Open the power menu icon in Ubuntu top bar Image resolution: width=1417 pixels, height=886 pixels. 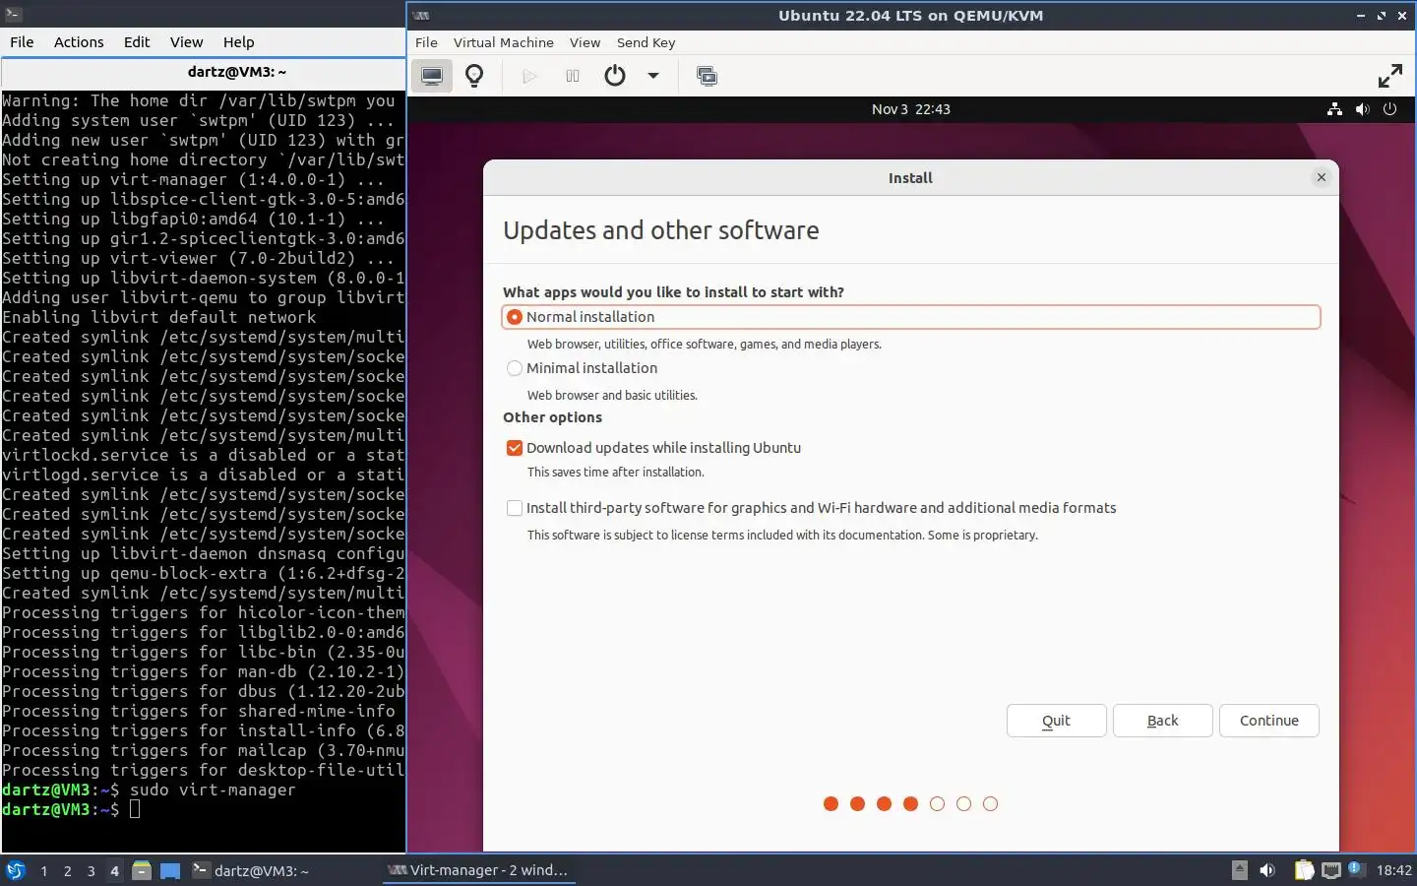pyautogui.click(x=1389, y=109)
